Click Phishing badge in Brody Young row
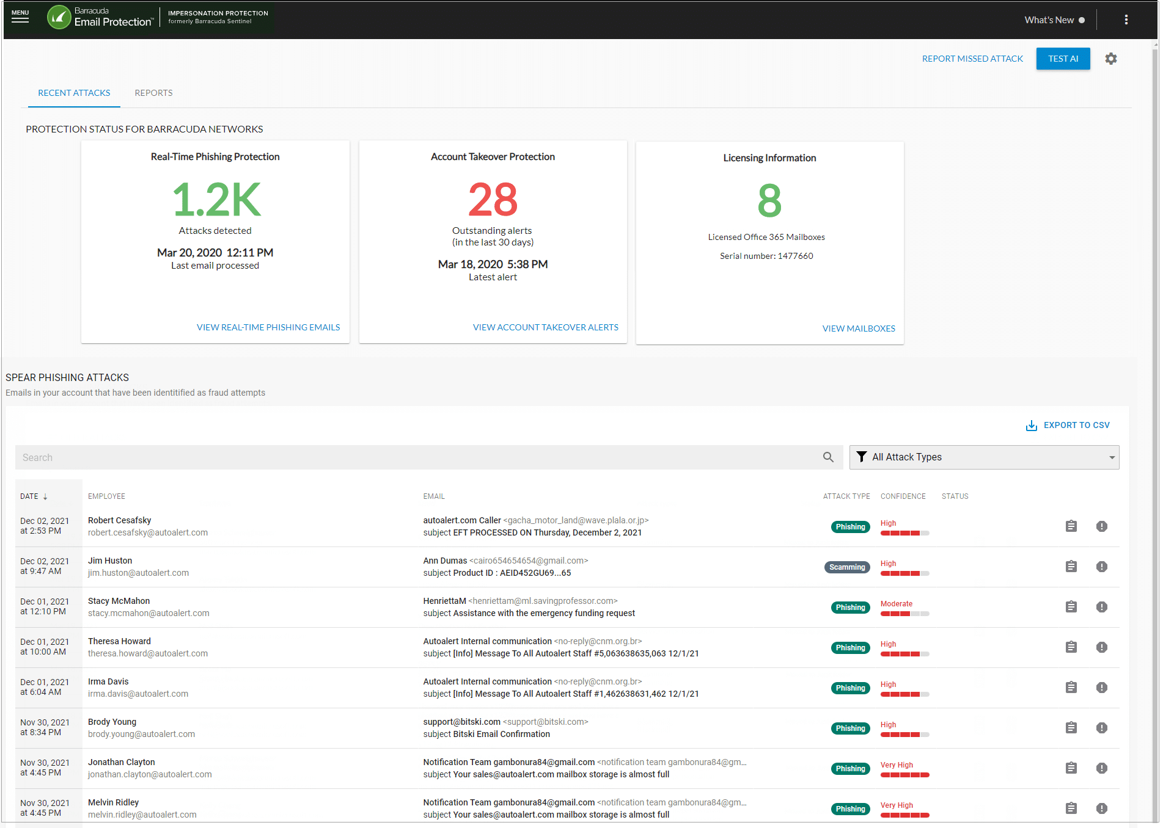This screenshot has width=1163, height=828. (850, 728)
